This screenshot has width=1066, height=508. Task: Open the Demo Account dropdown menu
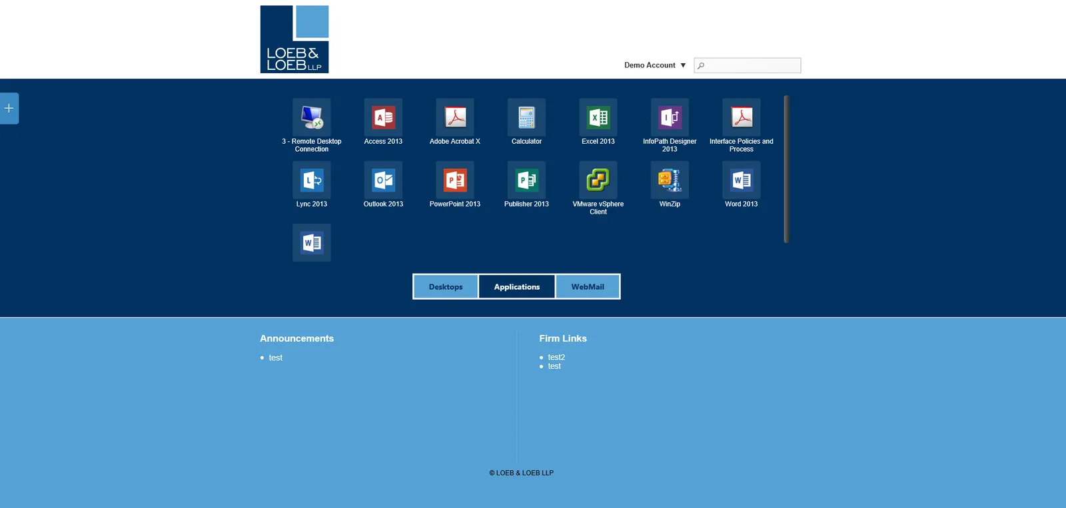(655, 65)
